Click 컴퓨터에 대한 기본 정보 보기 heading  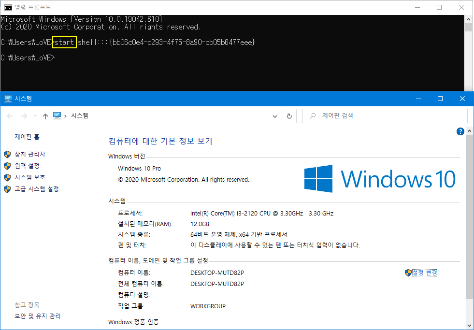[x=160, y=141]
